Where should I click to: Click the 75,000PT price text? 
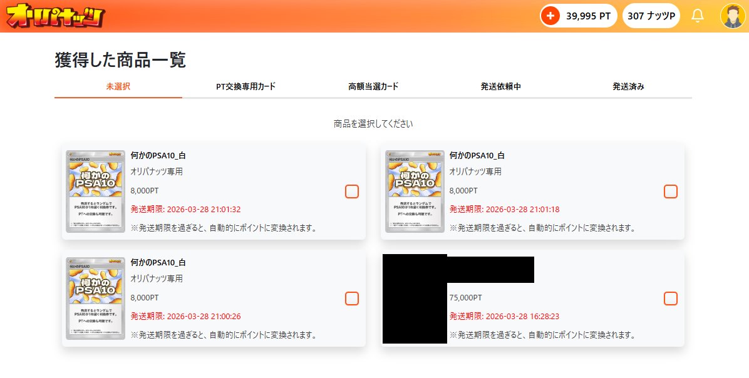pos(466,297)
